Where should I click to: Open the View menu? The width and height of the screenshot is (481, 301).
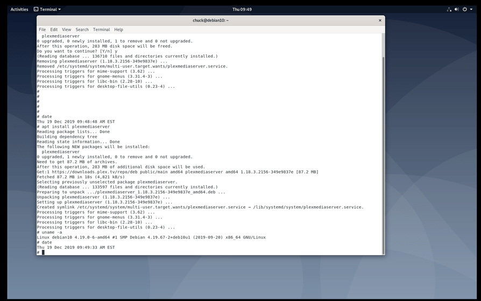click(67, 30)
